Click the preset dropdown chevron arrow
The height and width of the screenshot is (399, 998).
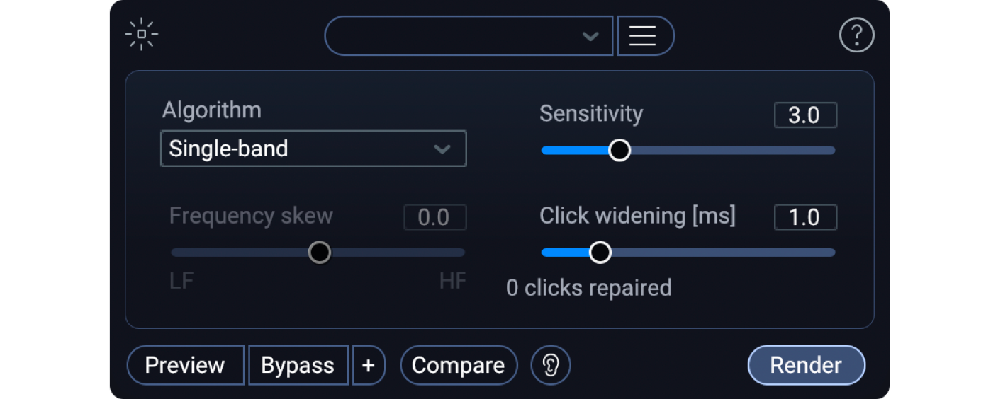click(590, 36)
